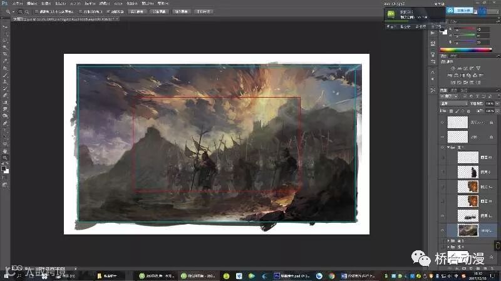Open the Edit menu
Image resolution: width=501 pixels, height=281 pixels.
(32, 3)
